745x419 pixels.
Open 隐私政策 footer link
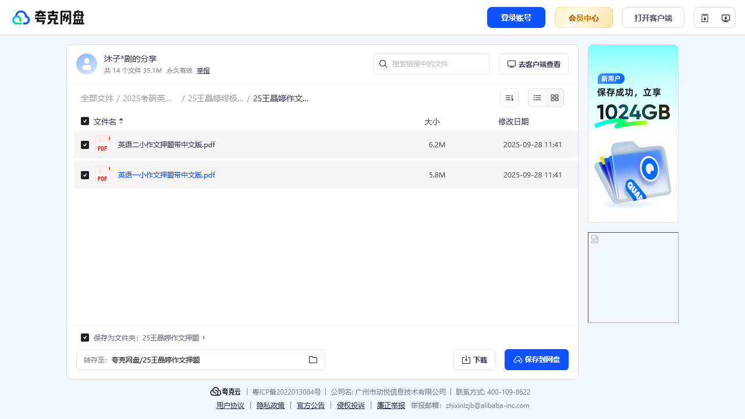271,406
